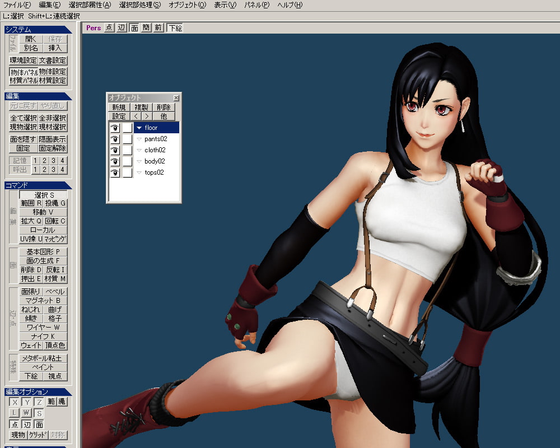Tick the lock box beside floor
Image resolution: width=560 pixels, height=448 pixels.
[x=127, y=128]
